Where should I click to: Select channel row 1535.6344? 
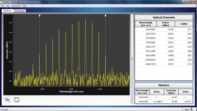[164, 29]
